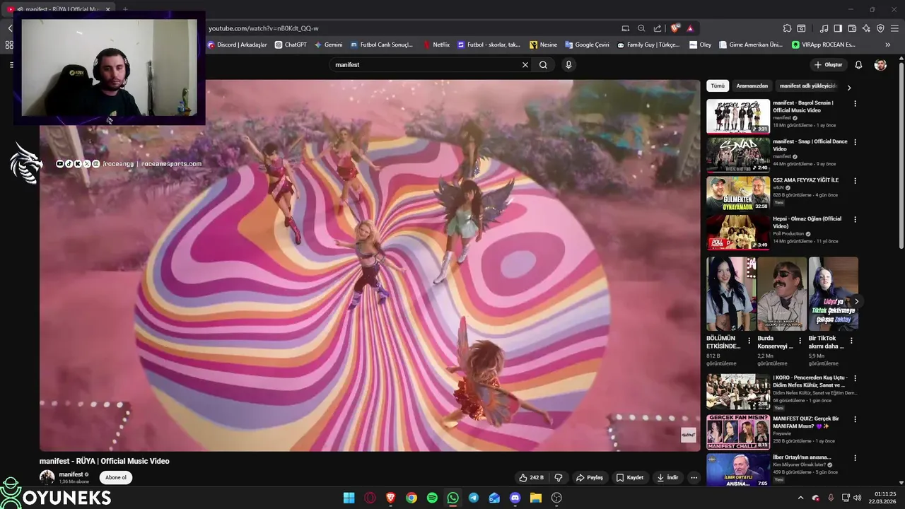Open the Snap Official Dance Video thumbnail

coord(738,155)
